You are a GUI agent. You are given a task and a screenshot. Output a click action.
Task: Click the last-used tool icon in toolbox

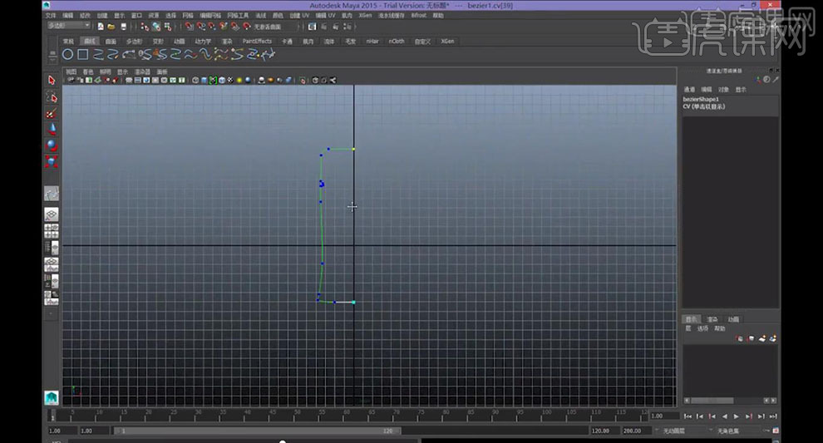pos(52,194)
